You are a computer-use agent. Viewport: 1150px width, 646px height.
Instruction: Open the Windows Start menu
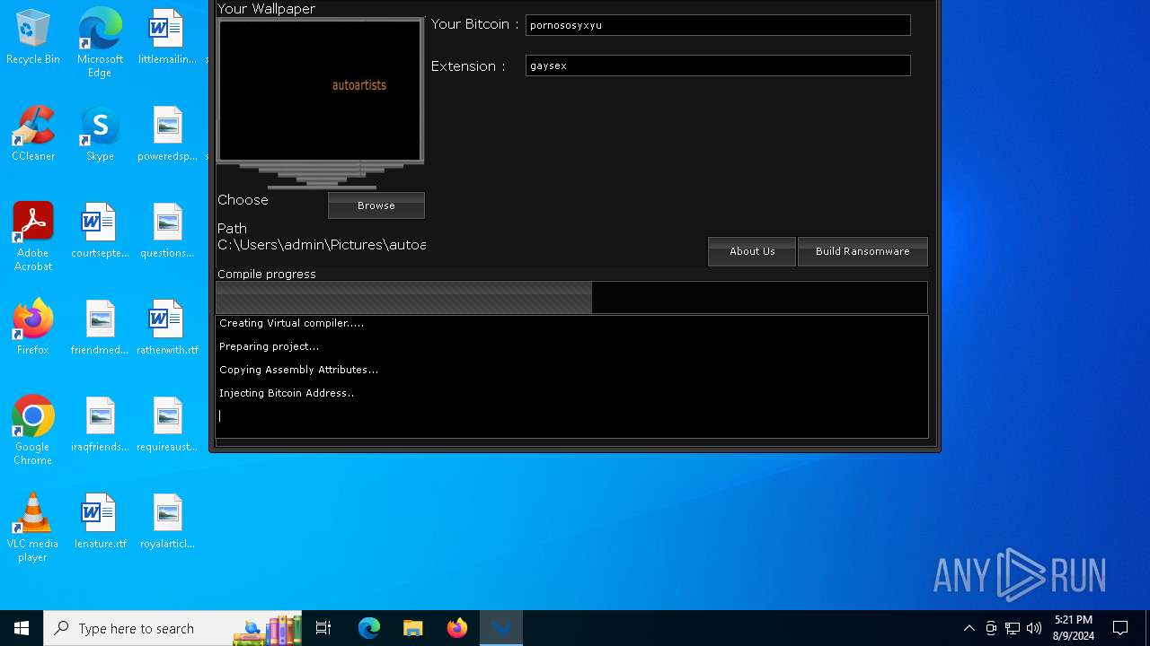point(22,628)
